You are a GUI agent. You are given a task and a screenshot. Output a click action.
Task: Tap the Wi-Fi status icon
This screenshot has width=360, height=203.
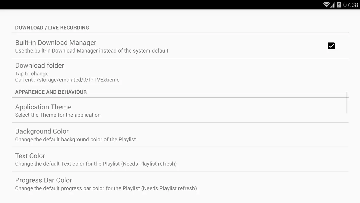(x=326, y=5)
